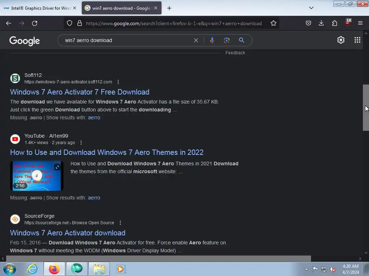This screenshot has height=276, width=369.
Task: Go to Google home via logo
Action: pos(25,41)
